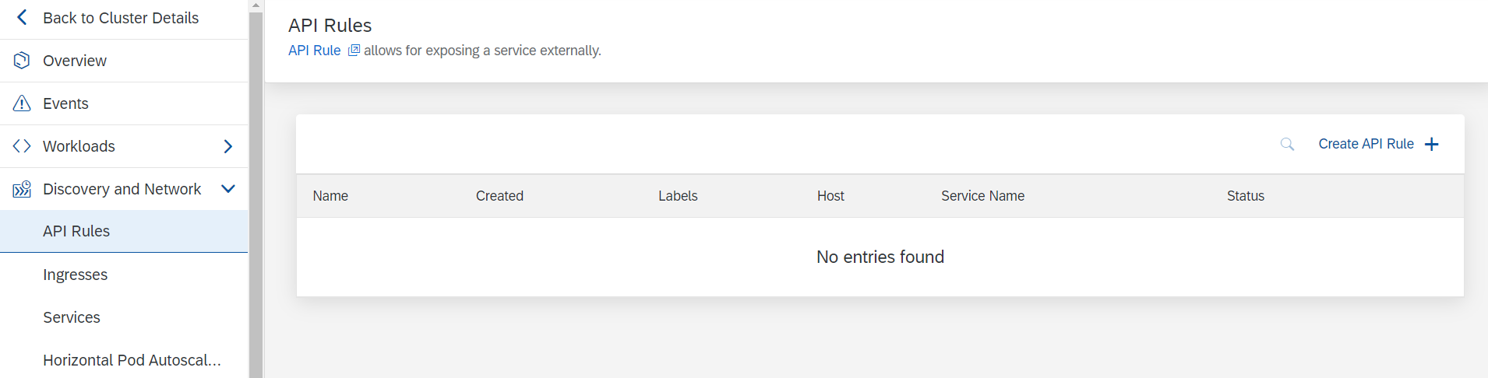Collapse the Discovery and Network chevron
This screenshot has width=1488, height=378.
[228, 189]
